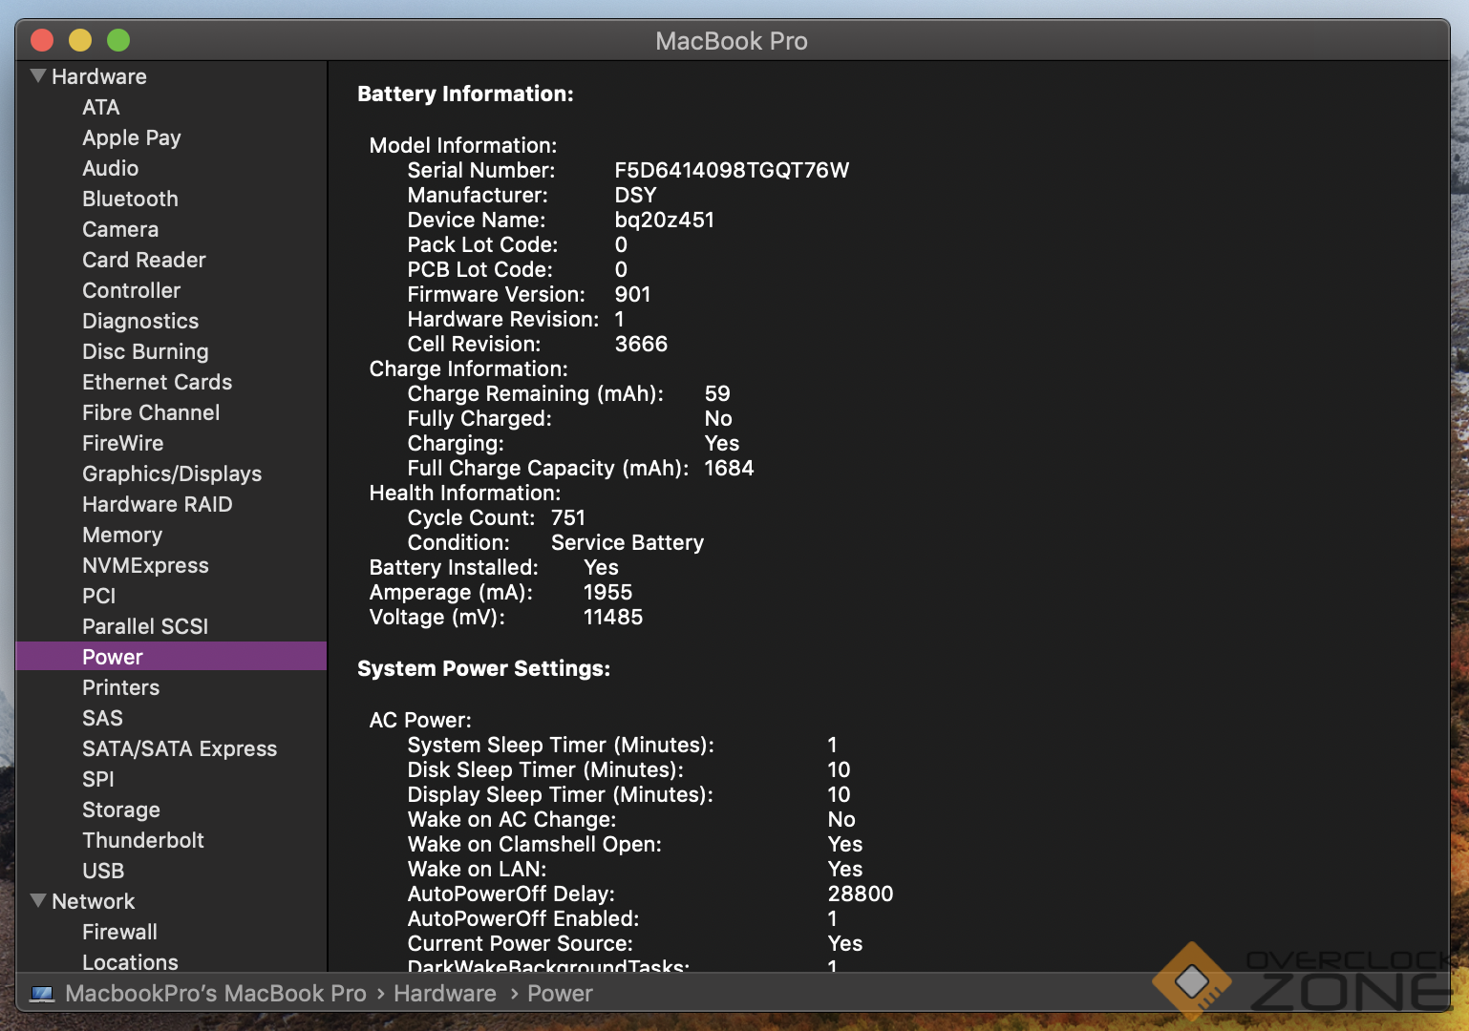Select Memory in the hardware list
The height and width of the screenshot is (1031, 1469).
122,535
